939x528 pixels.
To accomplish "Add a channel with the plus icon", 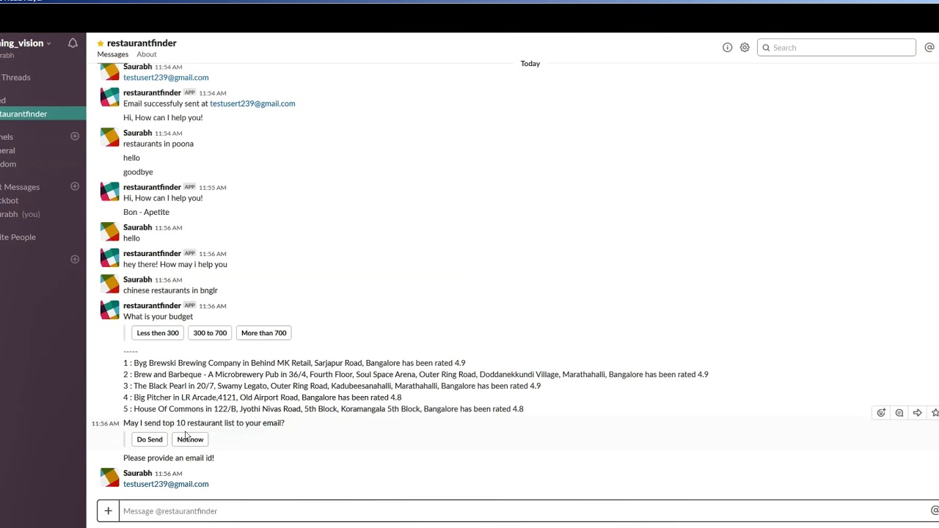I will pos(75,136).
